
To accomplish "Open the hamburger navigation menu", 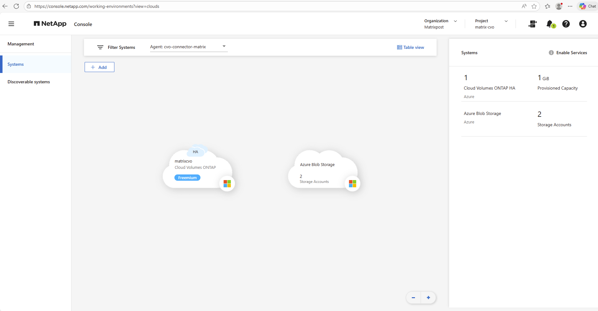I will 11,24.
